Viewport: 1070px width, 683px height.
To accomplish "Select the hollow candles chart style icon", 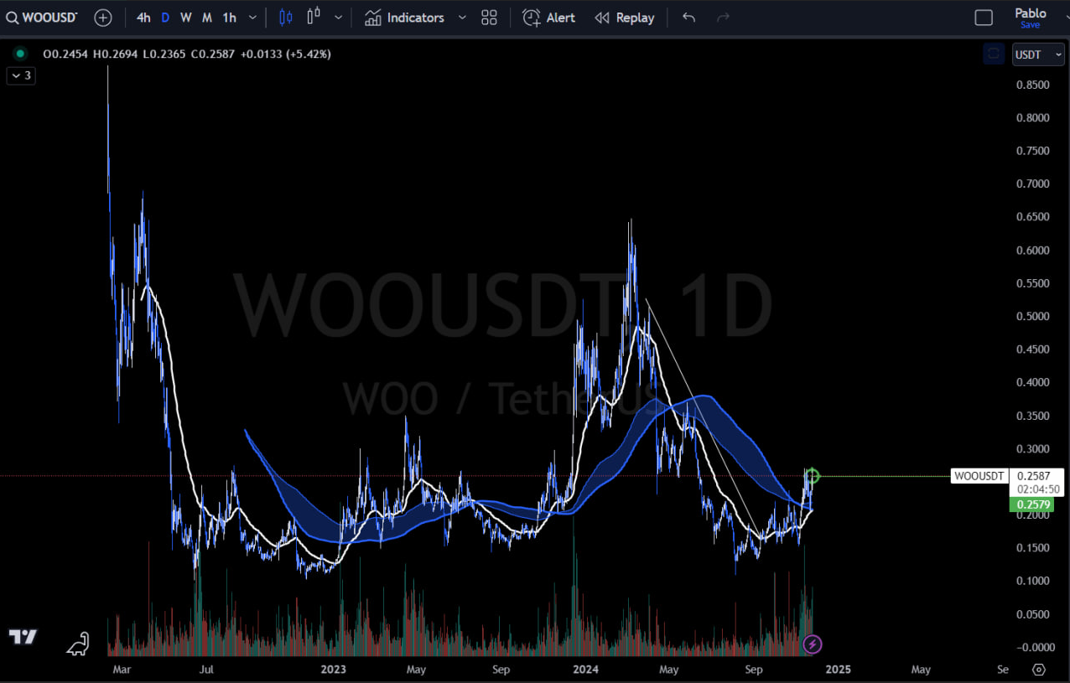I will pyautogui.click(x=314, y=17).
